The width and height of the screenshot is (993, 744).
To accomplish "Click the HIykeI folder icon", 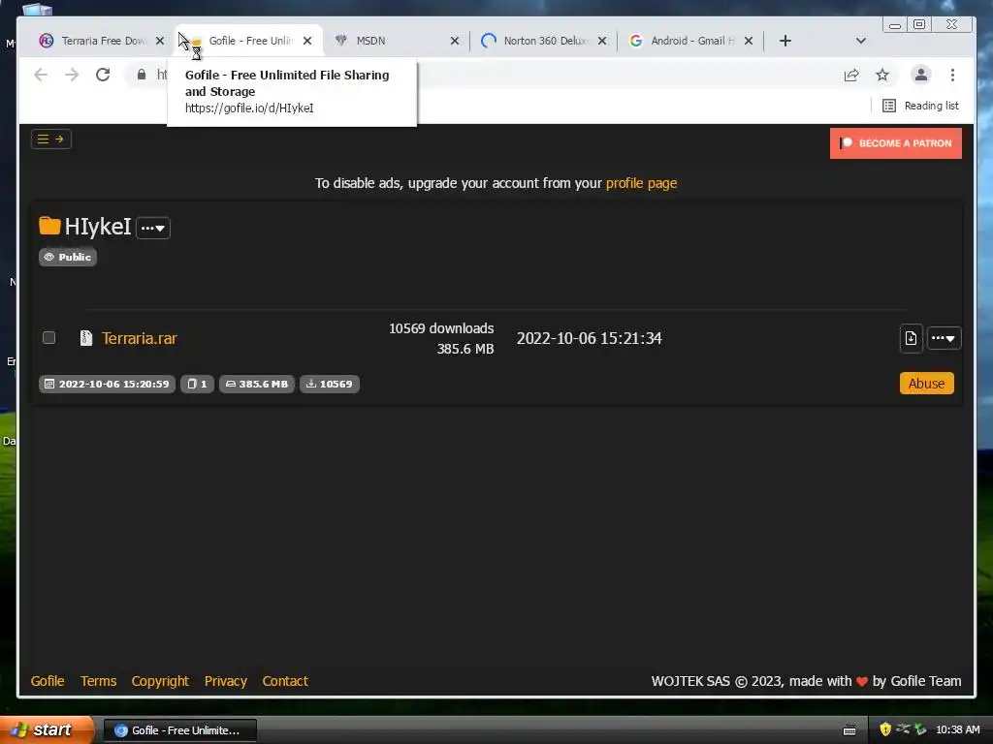I will [49, 226].
